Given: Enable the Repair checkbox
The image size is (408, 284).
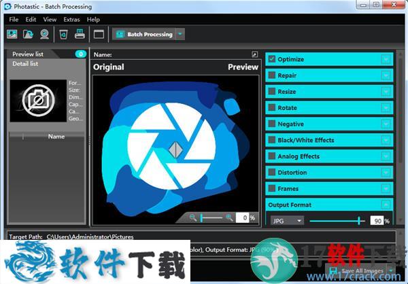Looking at the screenshot, I should click(x=272, y=75).
